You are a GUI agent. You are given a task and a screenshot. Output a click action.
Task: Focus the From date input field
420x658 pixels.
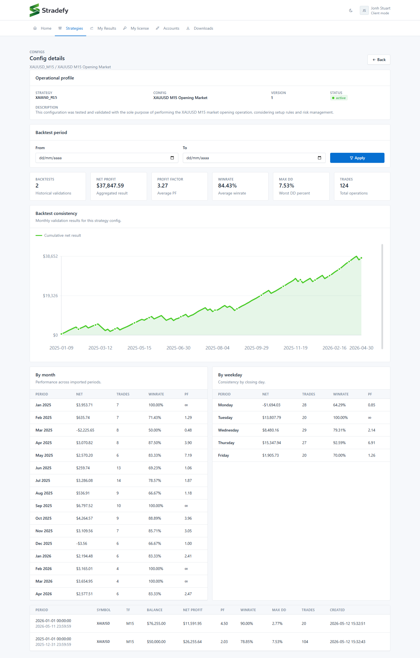pyautogui.click(x=107, y=158)
